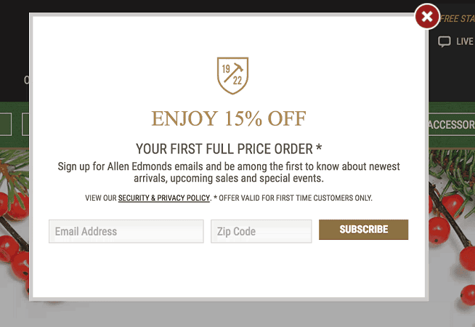Open the Security & Privacy Policy link

pos(163,198)
